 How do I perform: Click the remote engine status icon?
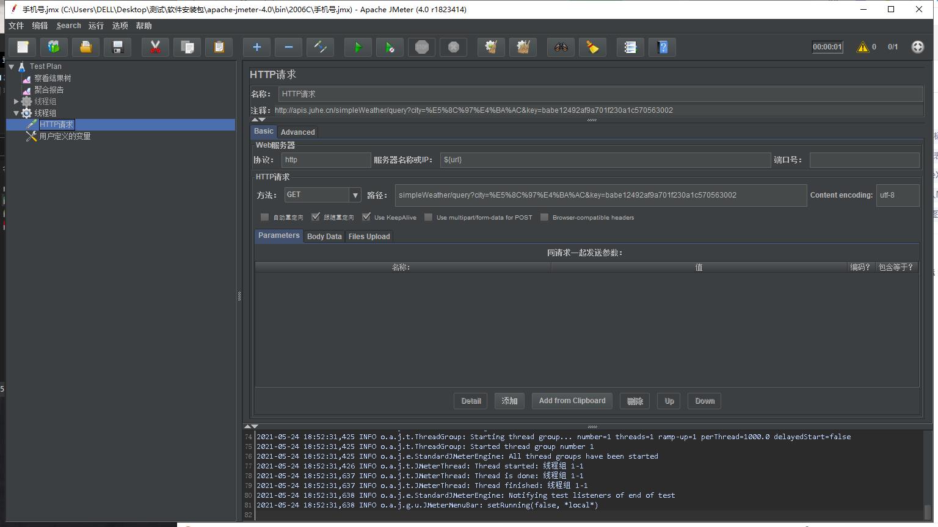point(917,47)
